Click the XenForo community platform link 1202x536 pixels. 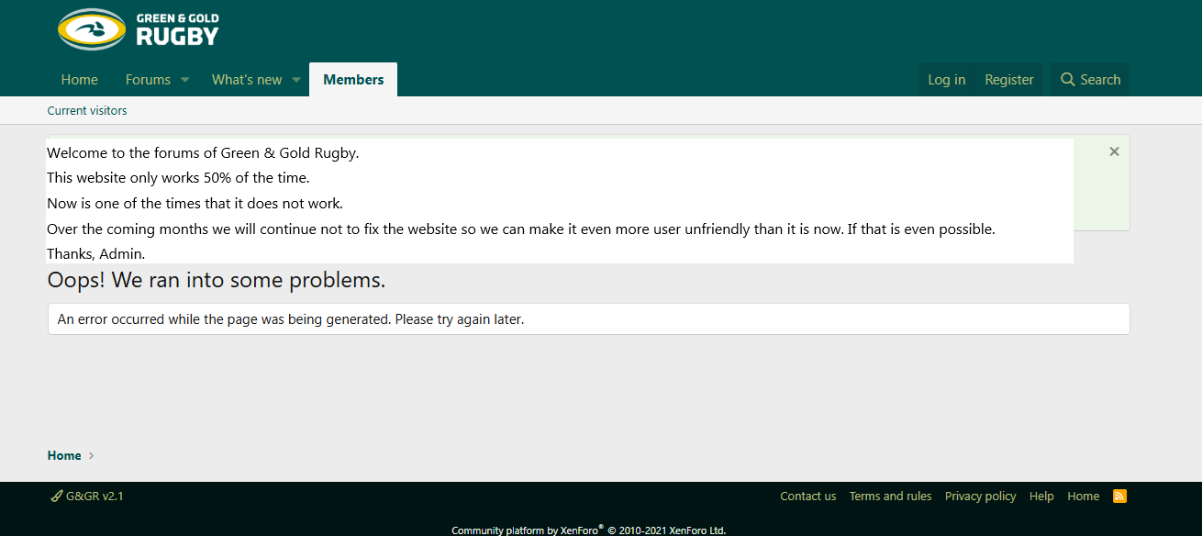point(587,530)
